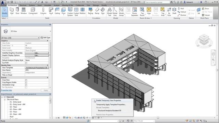Switch to the Structure ribbon tab

click(x=23, y=5)
